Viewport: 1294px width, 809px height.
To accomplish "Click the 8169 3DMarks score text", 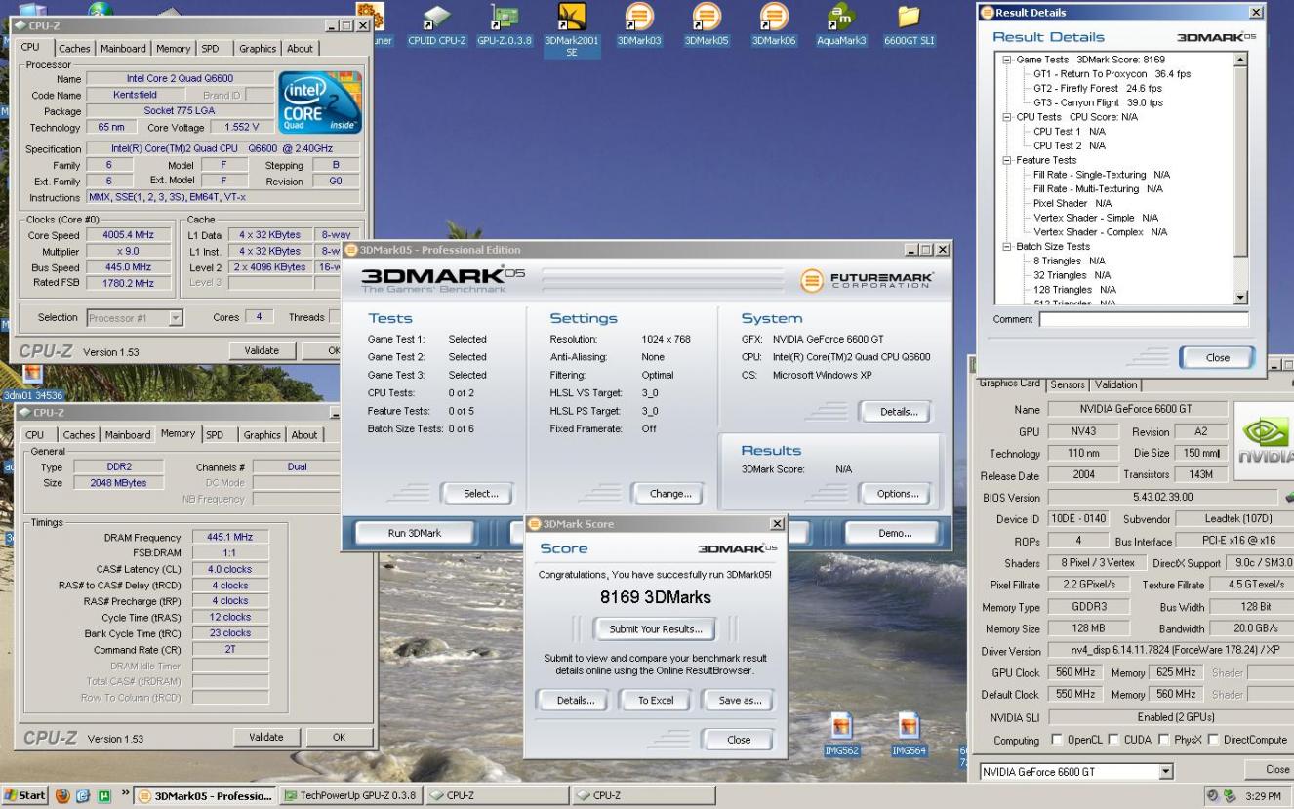I will tap(655, 597).
